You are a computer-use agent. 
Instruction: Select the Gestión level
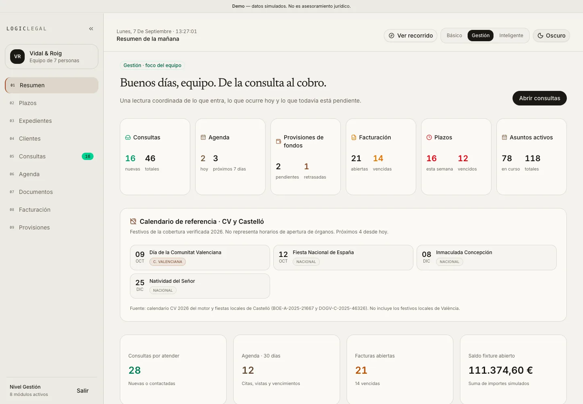pos(481,36)
